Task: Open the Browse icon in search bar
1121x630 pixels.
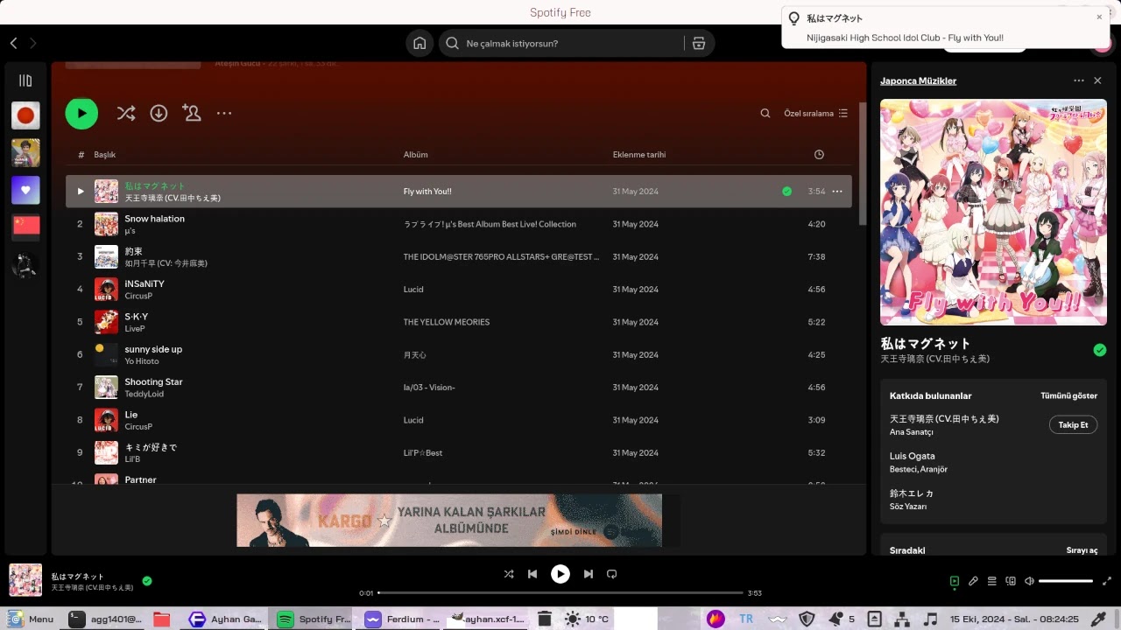Action: [698, 43]
